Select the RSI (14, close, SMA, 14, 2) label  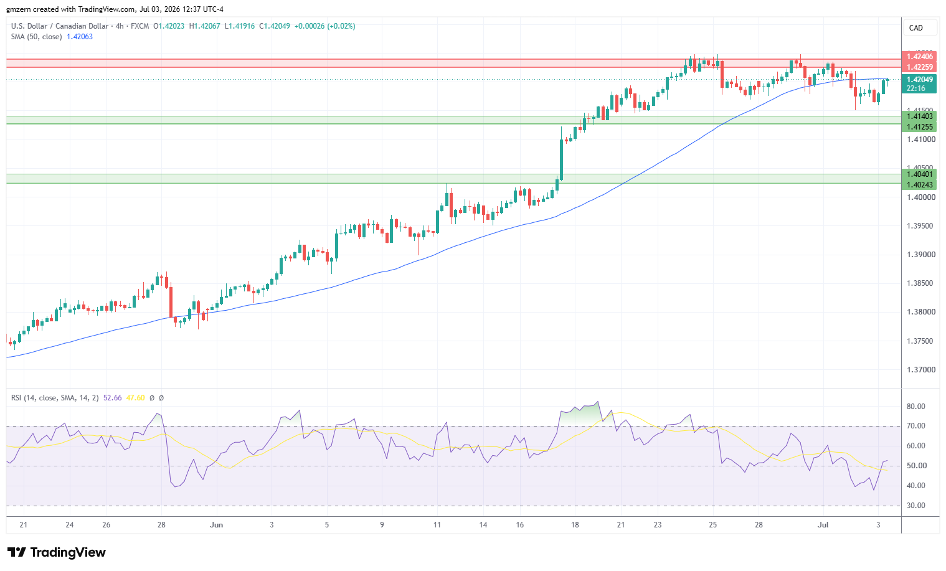[55, 398]
